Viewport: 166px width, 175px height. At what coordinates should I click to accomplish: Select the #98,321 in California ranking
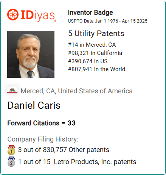[x=95, y=53]
